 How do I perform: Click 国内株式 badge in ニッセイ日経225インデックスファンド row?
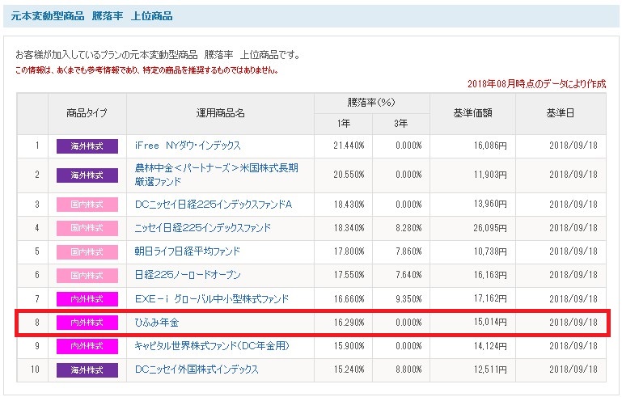click(87, 228)
